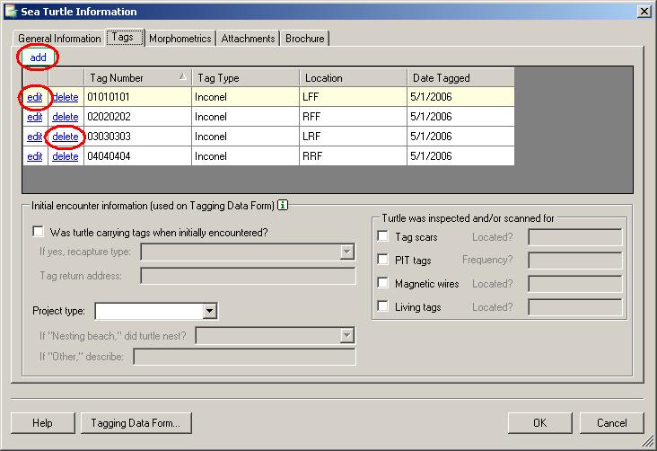Enable the Tag scars checkbox

[x=383, y=237]
